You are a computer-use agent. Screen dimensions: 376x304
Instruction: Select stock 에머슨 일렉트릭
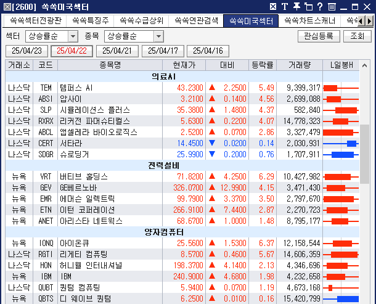coord(88,199)
